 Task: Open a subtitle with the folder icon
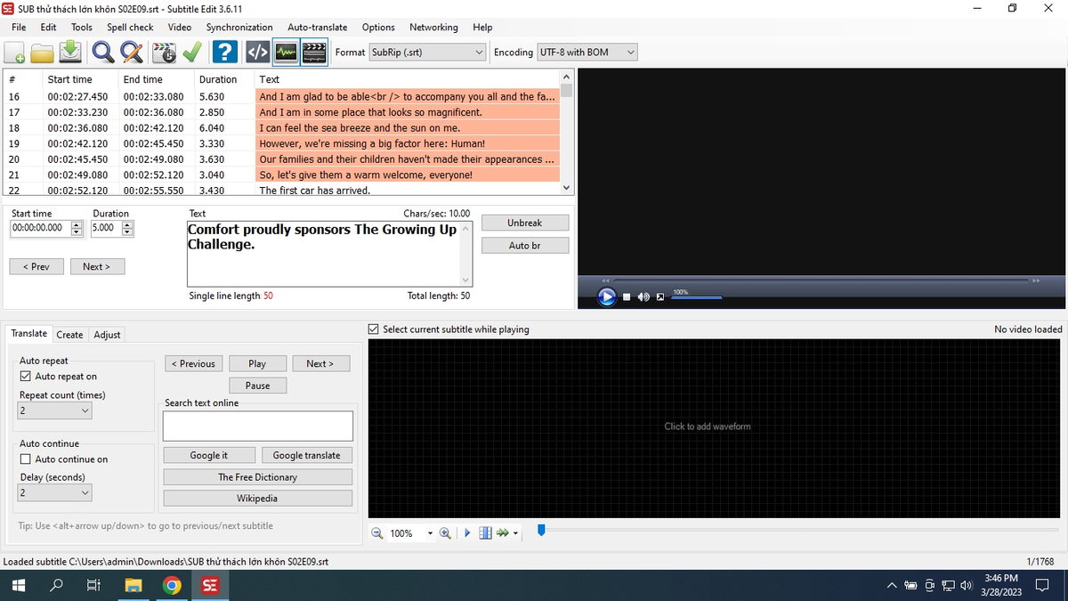[x=43, y=53]
